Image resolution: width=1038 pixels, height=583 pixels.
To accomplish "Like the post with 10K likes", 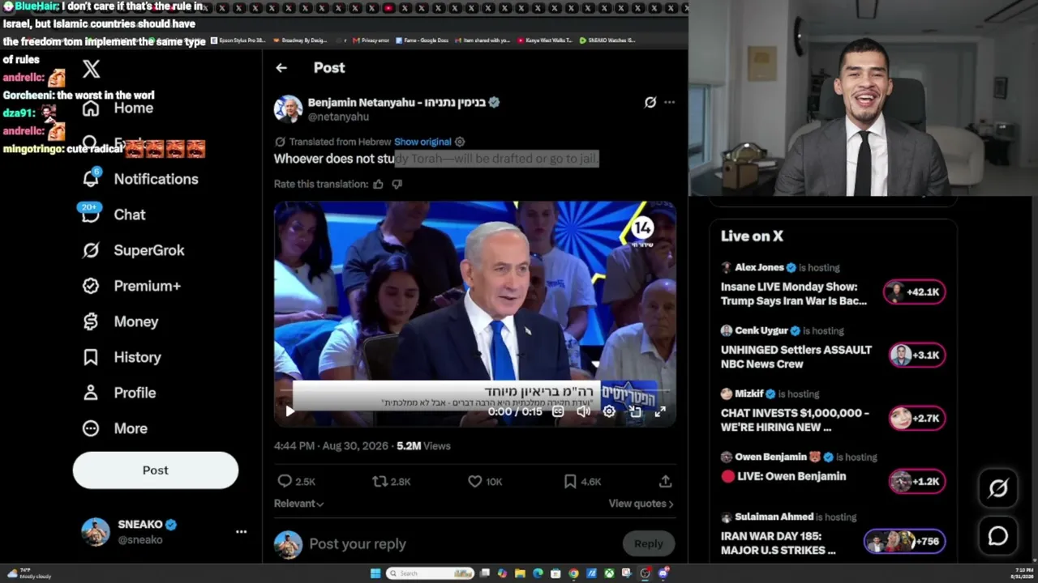I will coord(485,481).
